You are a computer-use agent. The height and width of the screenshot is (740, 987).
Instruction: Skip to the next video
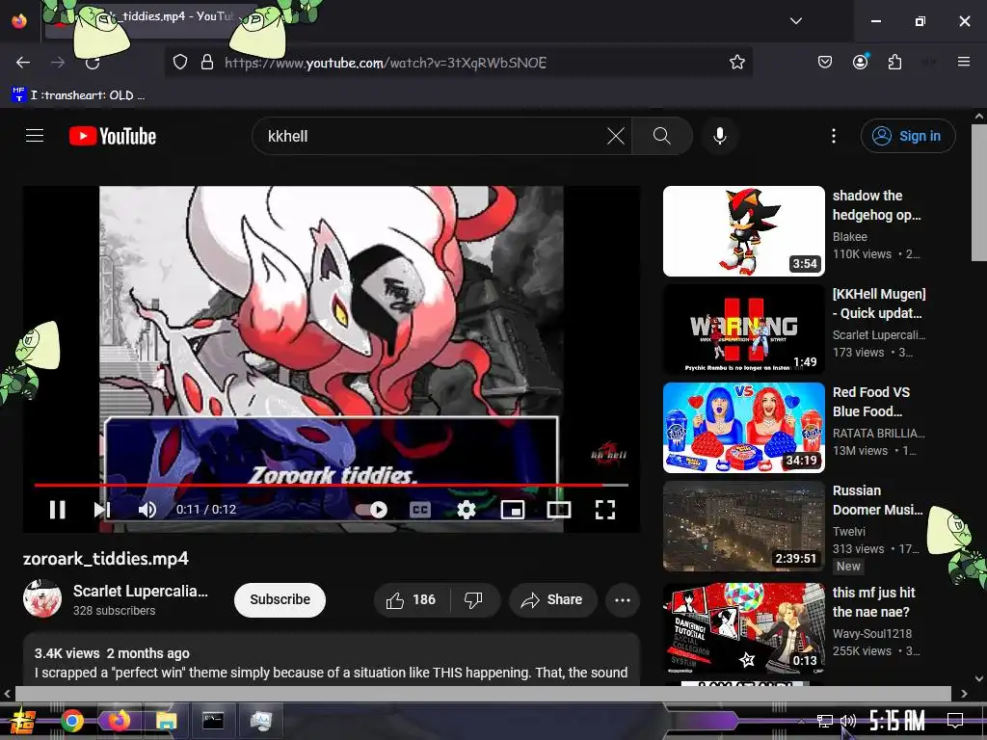coord(102,509)
